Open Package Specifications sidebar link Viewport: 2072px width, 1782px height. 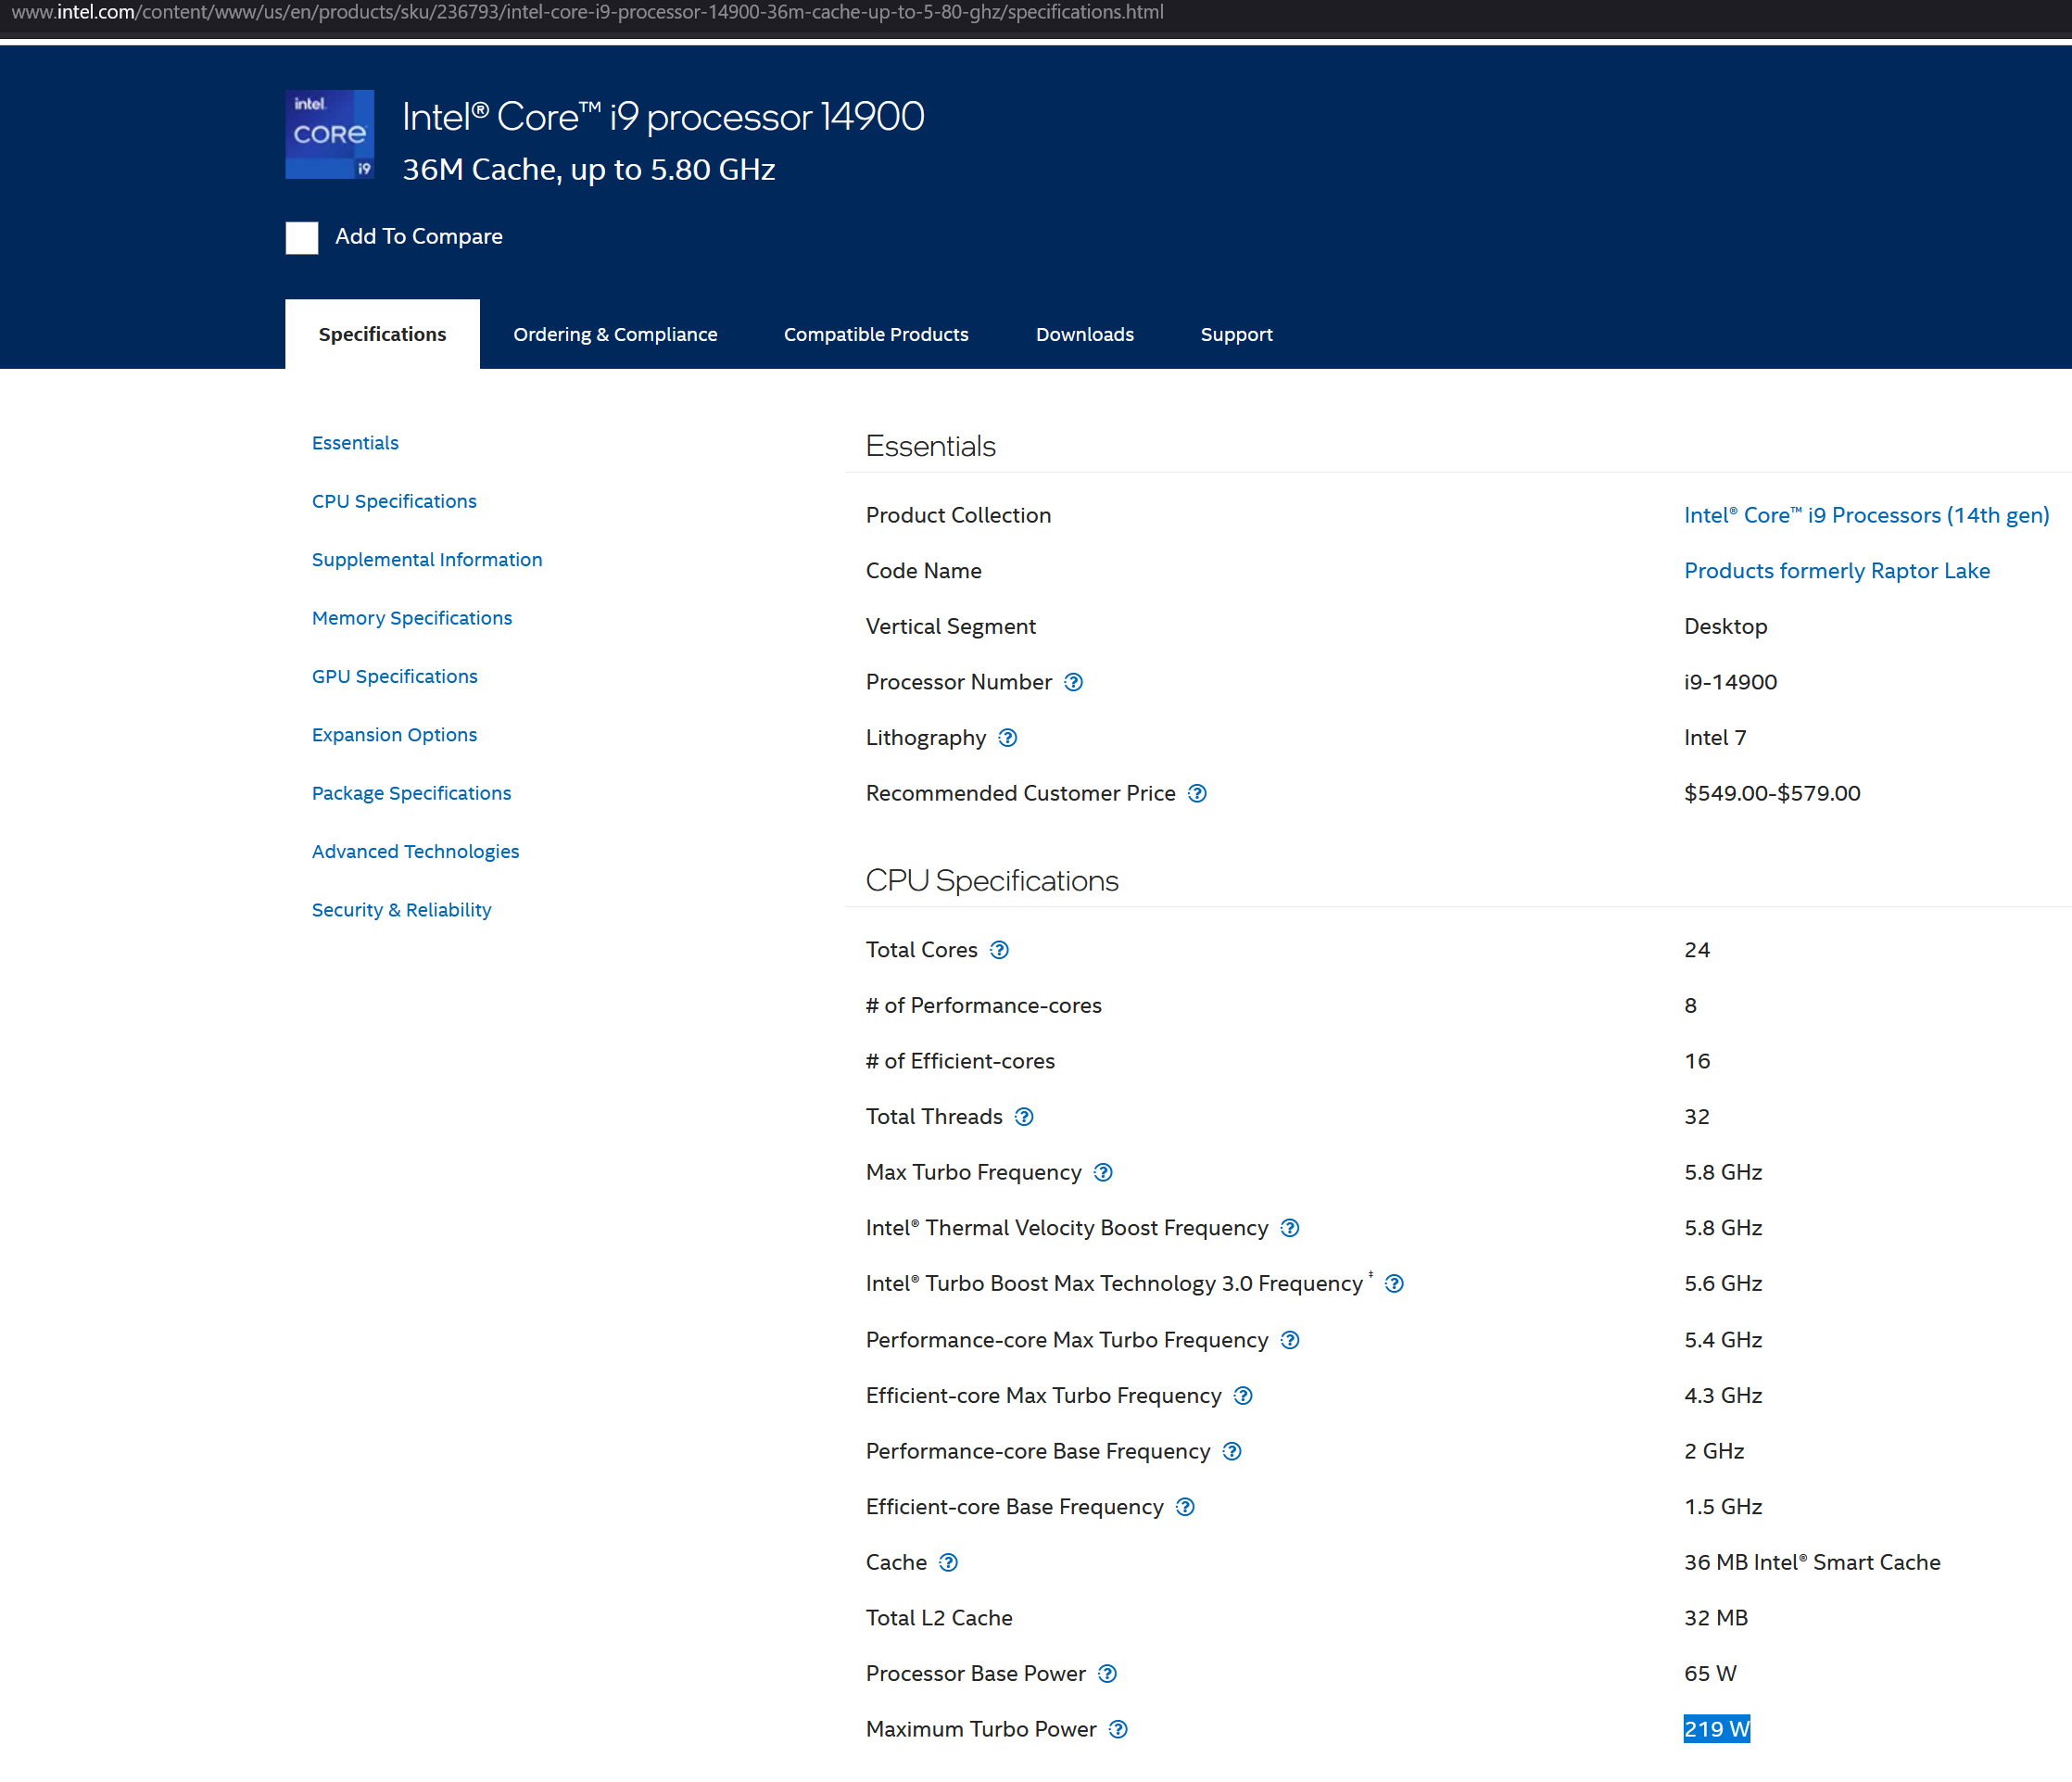click(x=411, y=793)
